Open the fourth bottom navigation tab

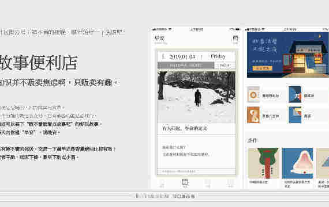(230, 183)
